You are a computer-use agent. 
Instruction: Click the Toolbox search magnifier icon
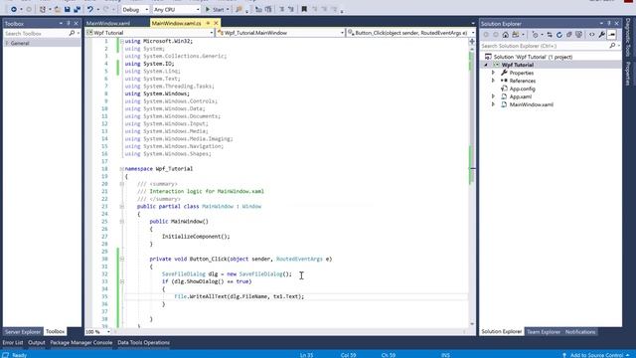pyautogui.click(x=72, y=33)
